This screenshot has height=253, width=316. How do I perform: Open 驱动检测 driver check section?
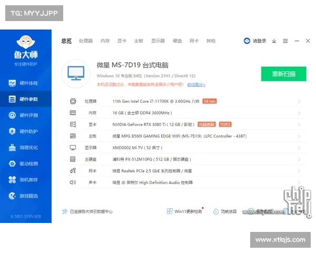click(23, 163)
